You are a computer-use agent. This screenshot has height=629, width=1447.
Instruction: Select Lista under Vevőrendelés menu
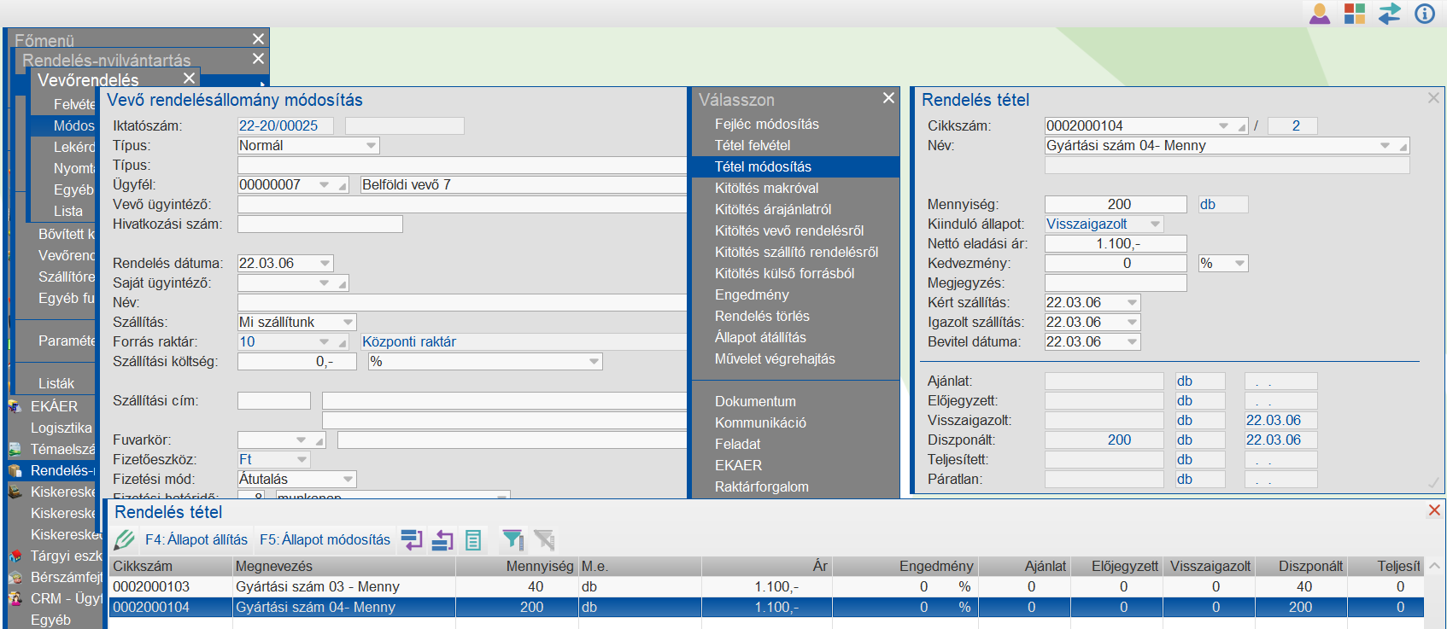coord(68,212)
